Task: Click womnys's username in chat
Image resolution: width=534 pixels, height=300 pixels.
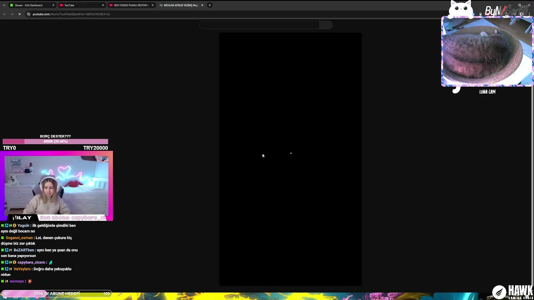Action: coord(17,281)
